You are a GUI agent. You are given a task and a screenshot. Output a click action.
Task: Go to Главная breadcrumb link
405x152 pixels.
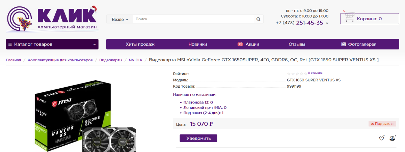coord(13,60)
